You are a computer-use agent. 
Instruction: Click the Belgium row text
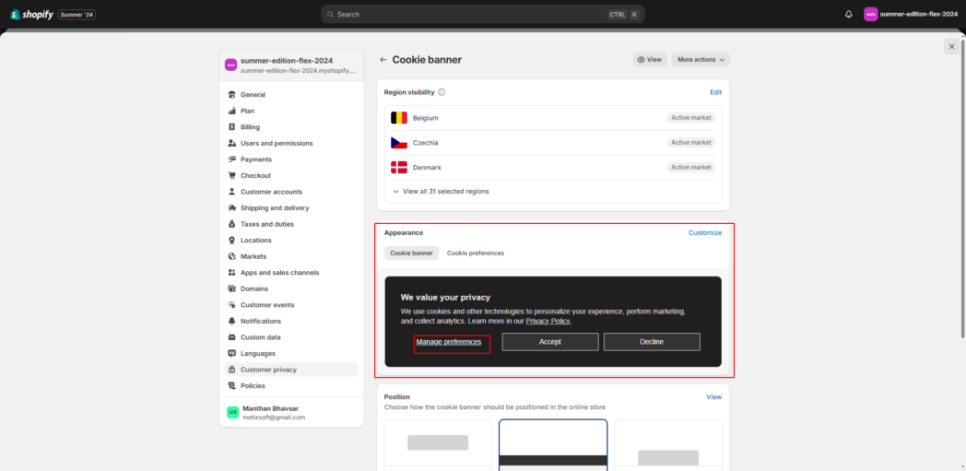coord(426,118)
